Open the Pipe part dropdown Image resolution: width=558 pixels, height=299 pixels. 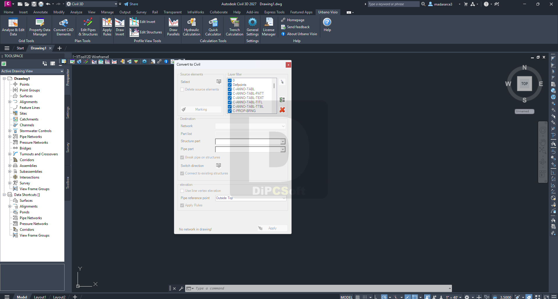click(250, 149)
